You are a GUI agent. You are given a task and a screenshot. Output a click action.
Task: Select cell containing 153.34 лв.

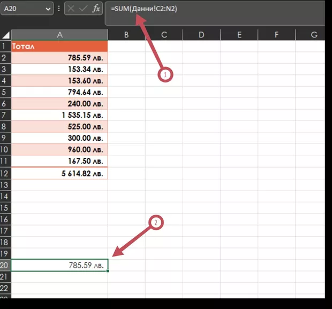(x=59, y=69)
